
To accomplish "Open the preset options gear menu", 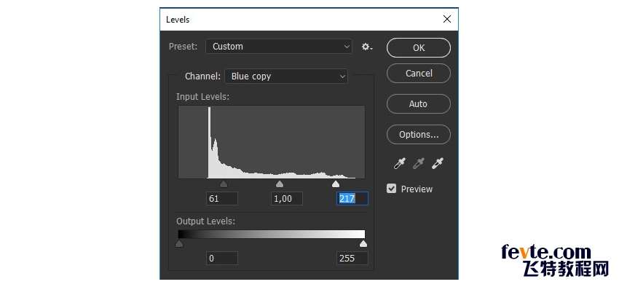I will pos(367,47).
